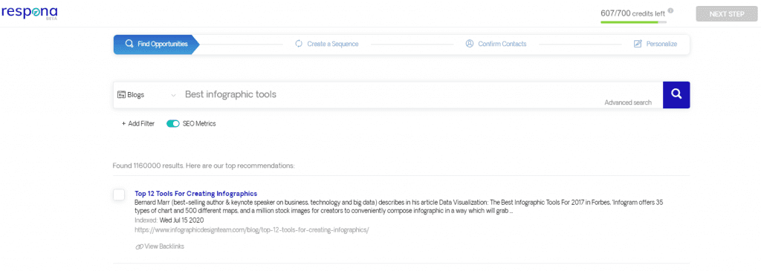The height and width of the screenshot is (271, 761).
Task: Click View Backlinks link text
Action: (164, 246)
